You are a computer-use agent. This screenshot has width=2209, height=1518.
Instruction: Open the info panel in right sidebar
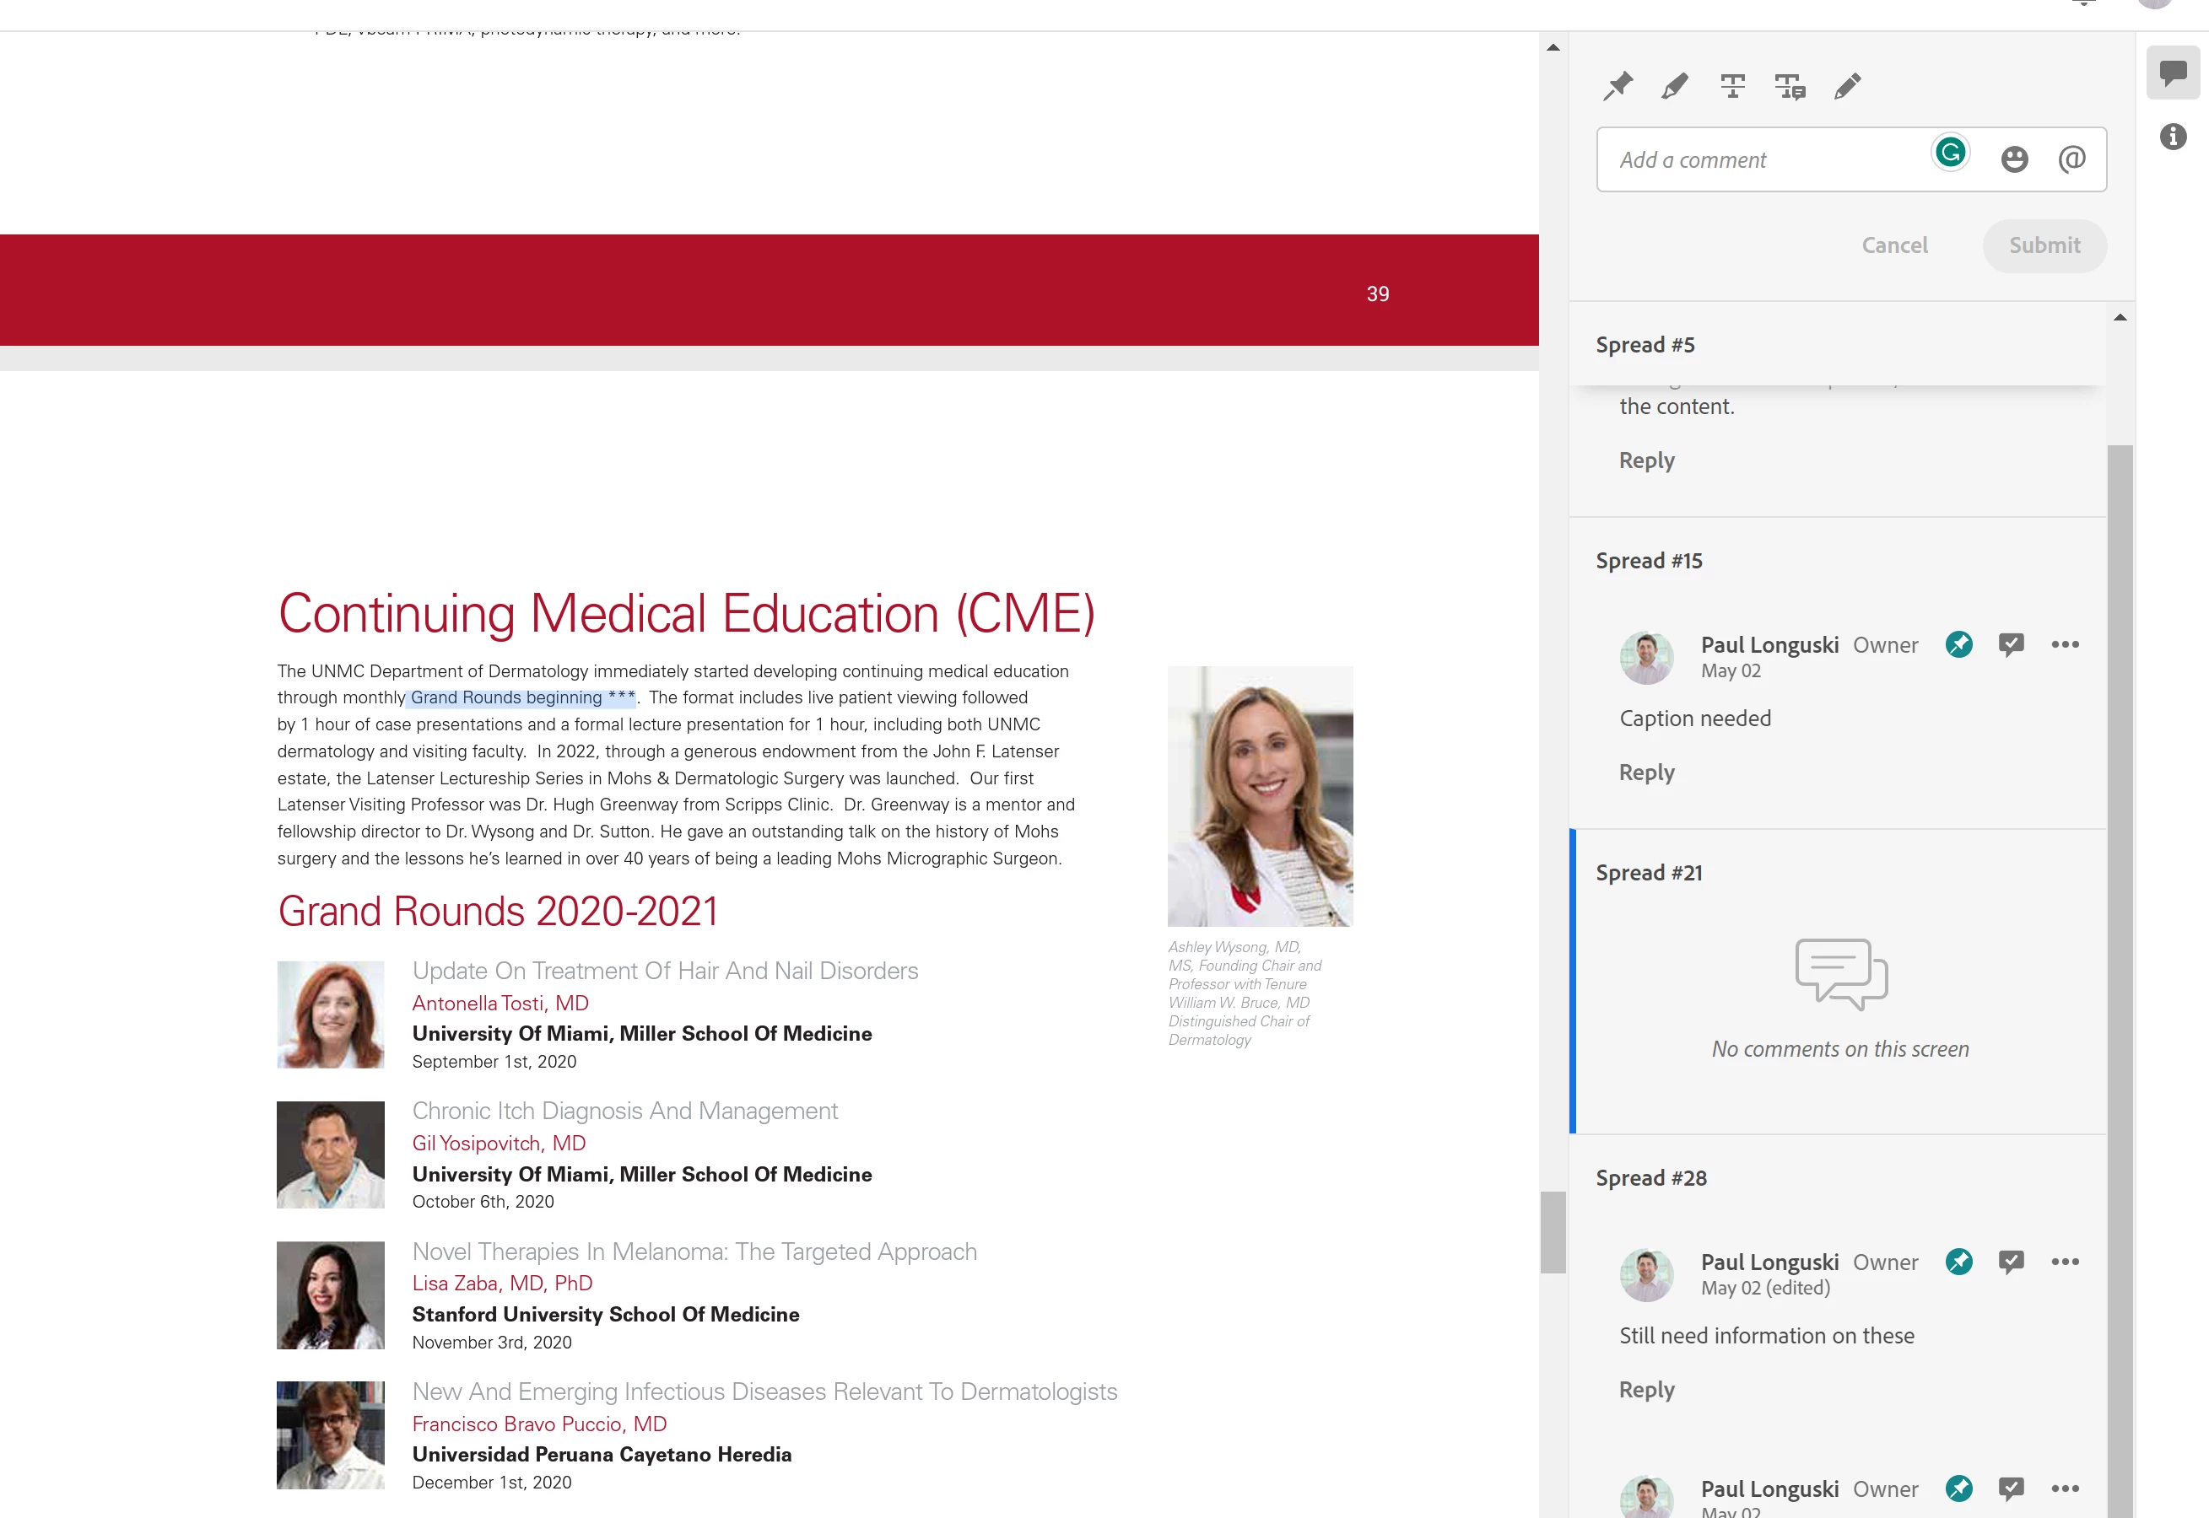[x=2173, y=137]
